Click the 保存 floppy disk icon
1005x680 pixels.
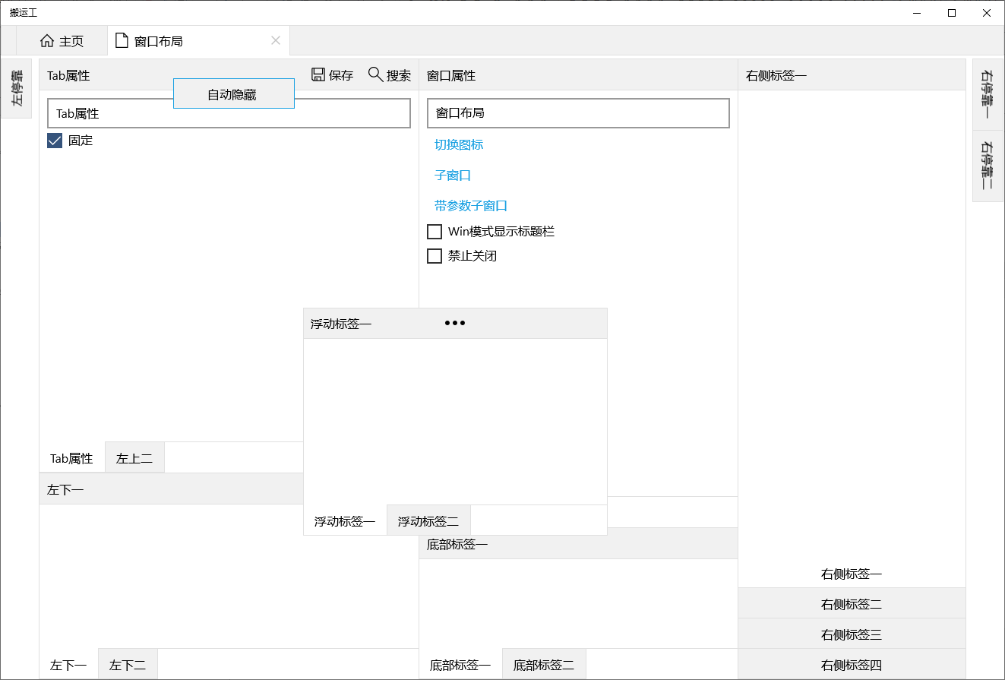tap(318, 74)
